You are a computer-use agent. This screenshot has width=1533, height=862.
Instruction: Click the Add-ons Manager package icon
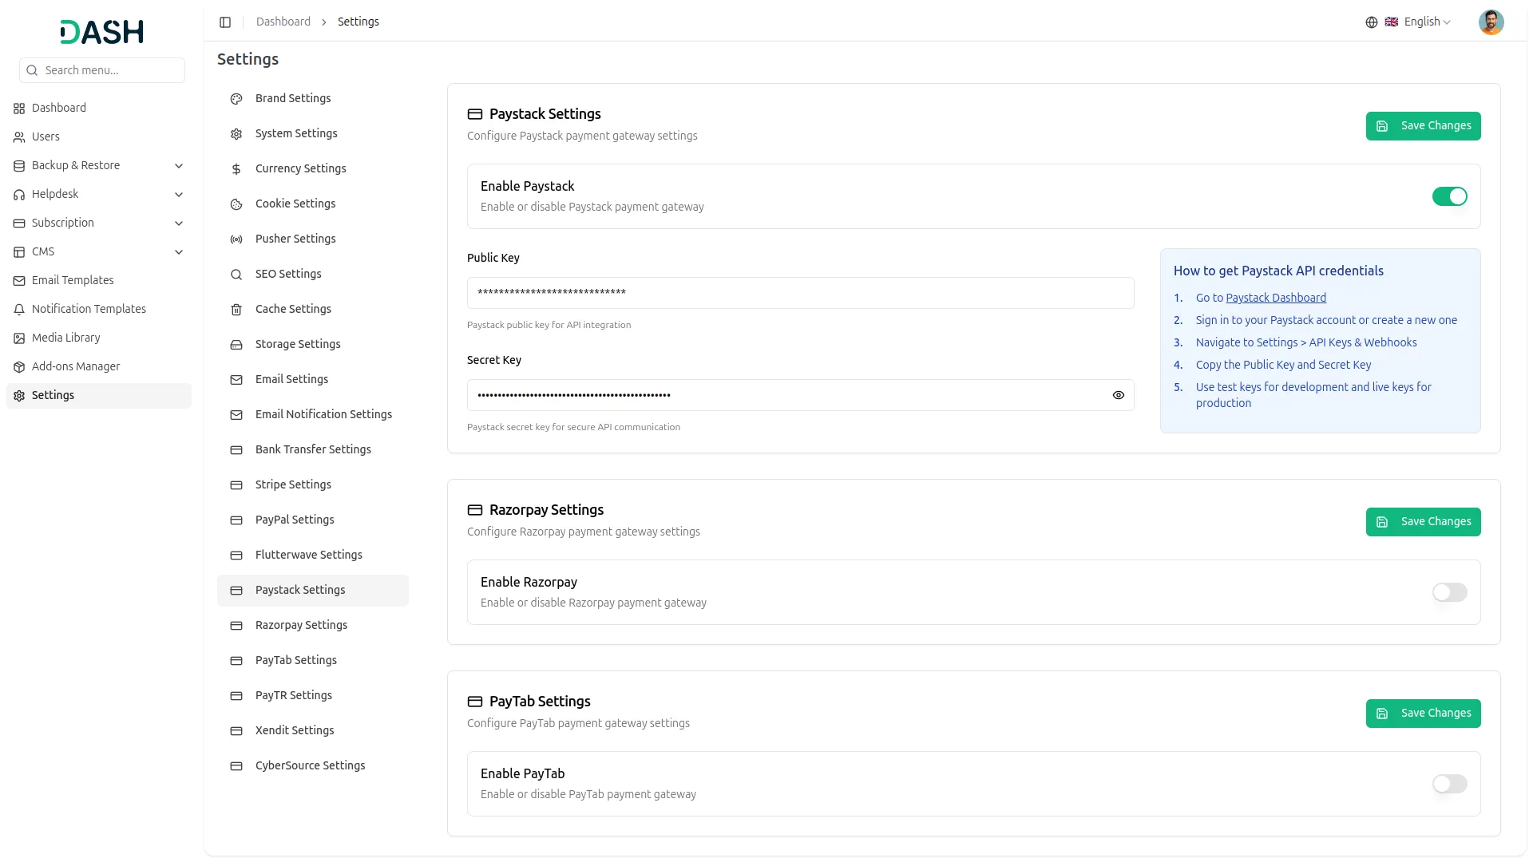coord(19,367)
